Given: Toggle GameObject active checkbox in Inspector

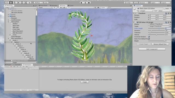Looking at the screenshot, I should click(x=138, y=8).
